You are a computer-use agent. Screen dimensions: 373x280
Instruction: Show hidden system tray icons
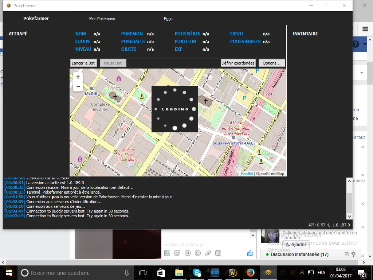point(302,273)
